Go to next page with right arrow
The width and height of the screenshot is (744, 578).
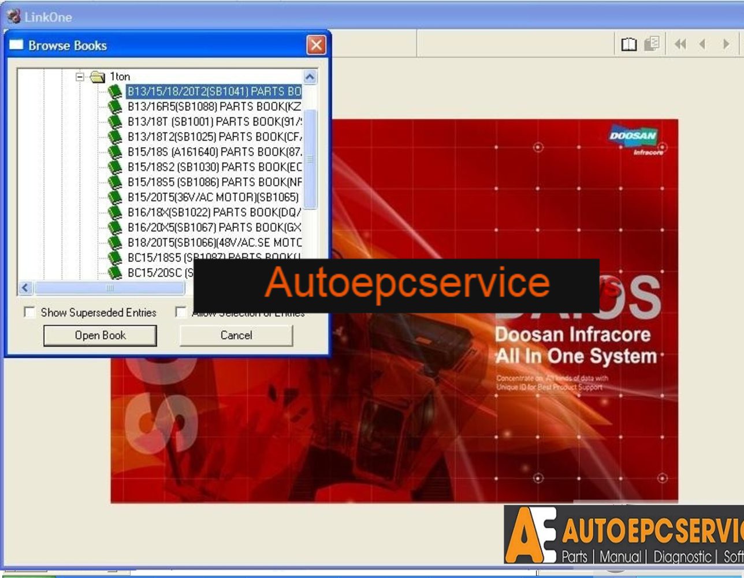(726, 44)
